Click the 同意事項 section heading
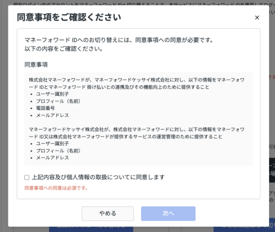Screen dimensions: 275x232 coord(36,65)
